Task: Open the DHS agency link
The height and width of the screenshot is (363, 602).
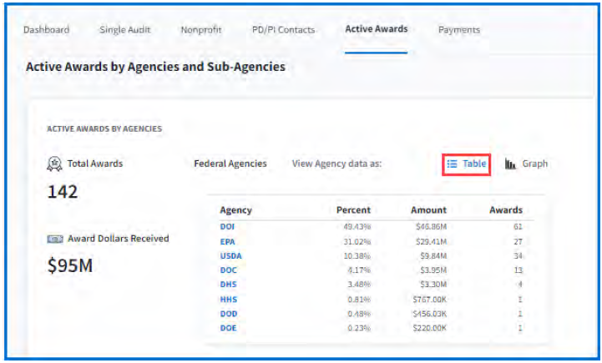Action: coord(228,285)
